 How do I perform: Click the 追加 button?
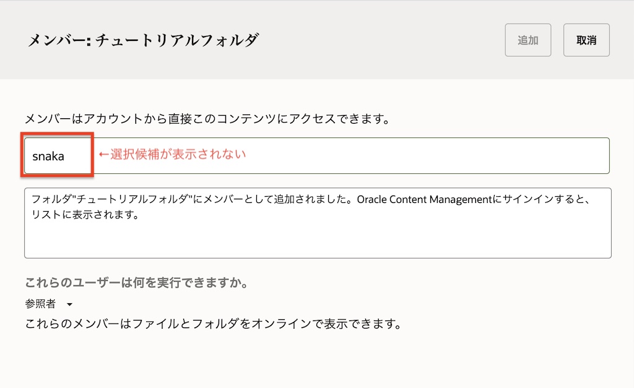click(528, 40)
